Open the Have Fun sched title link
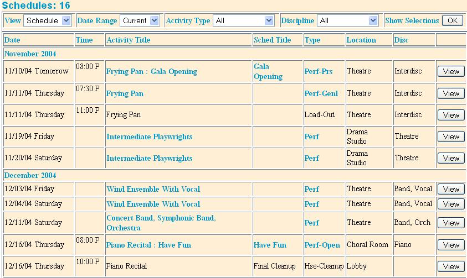This screenshot has height=278, width=467. click(270, 245)
